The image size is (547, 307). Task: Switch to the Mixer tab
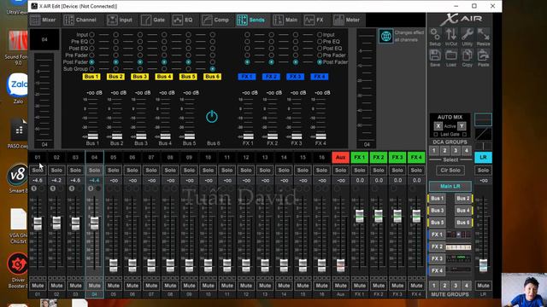[x=44, y=20]
